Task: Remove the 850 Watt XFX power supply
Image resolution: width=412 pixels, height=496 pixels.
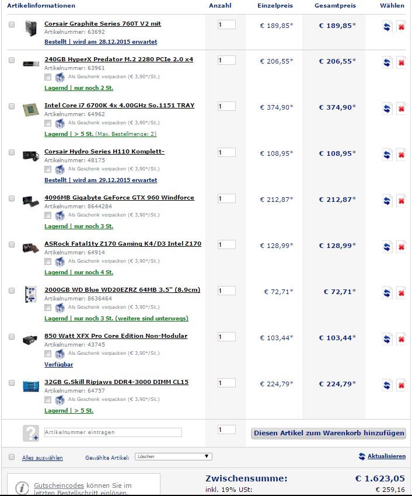Action: point(401,339)
